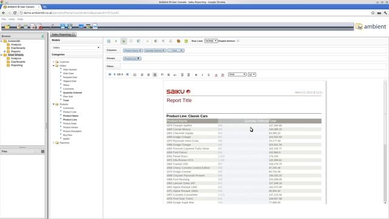Image resolution: width=389 pixels, height=219 pixels.
Task: Select Product Line field in Categories
Action: pyautogui.click(x=70, y=120)
